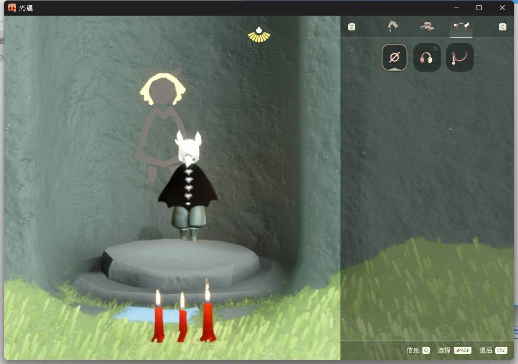518x364 pixels.
Task: Switch to the hairstyle category tab
Action: point(393,26)
